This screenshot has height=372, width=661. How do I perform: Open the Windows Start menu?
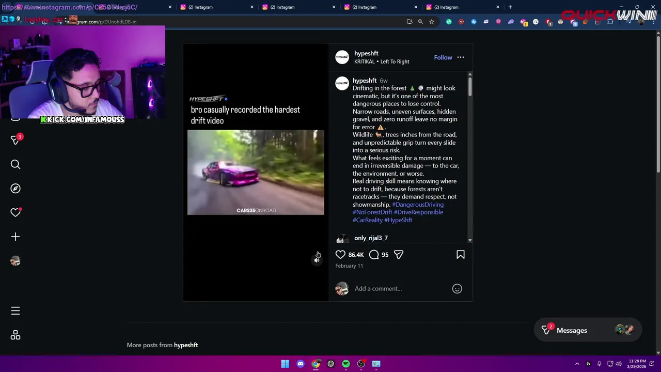pos(285,364)
